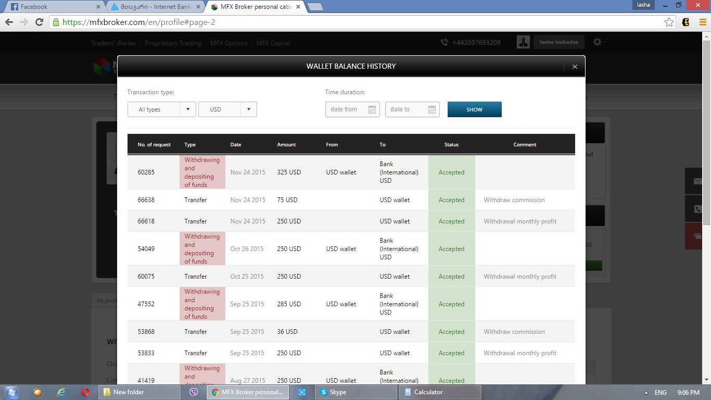Open Viber from the taskbar
Viewport: 711px width, 400px height.
click(194, 392)
